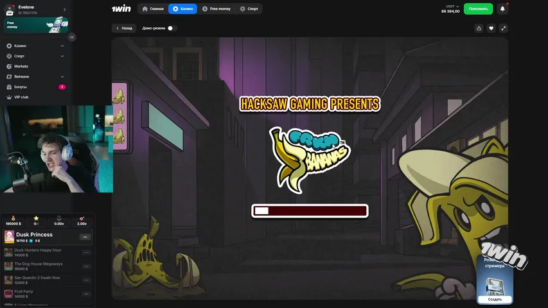548x308 pixels.
Task: Click the Markets sidebar icon
Action: click(9, 66)
